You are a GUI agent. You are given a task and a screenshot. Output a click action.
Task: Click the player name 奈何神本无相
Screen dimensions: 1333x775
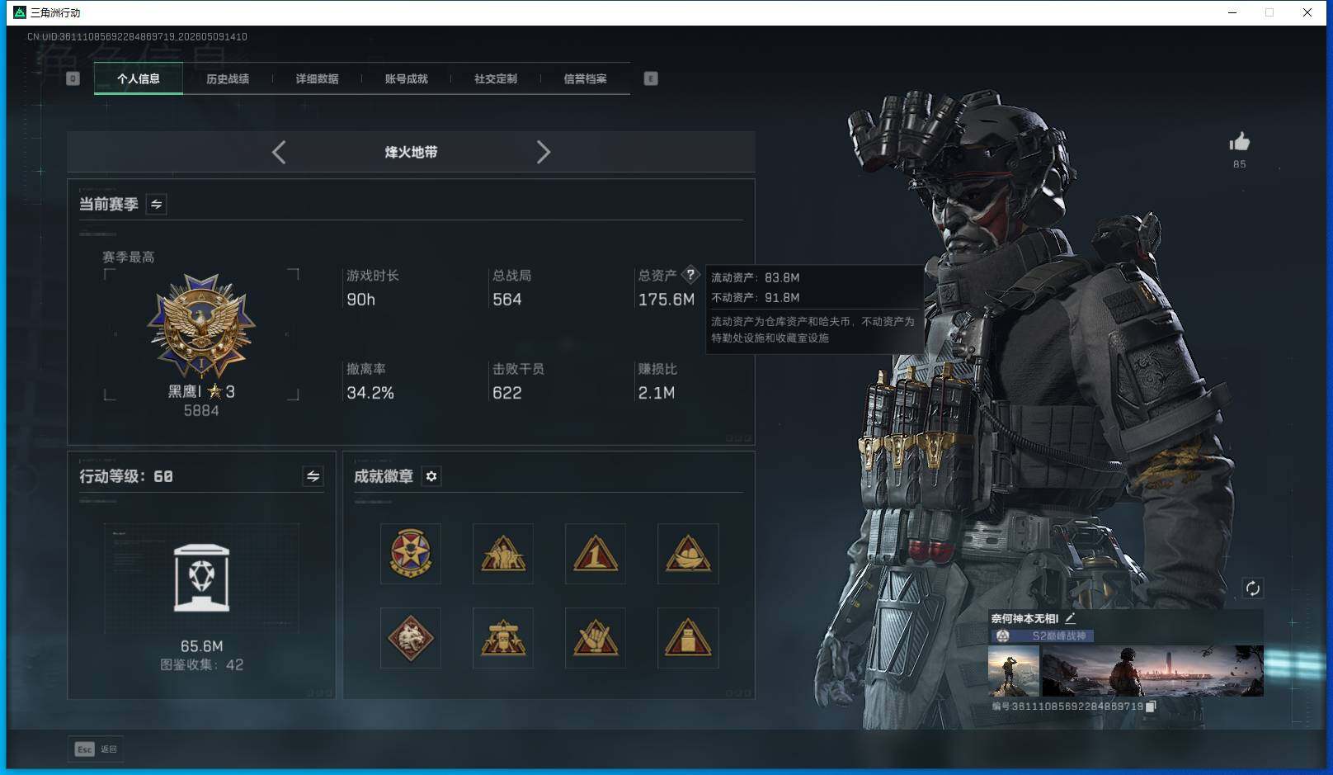pos(1024,618)
